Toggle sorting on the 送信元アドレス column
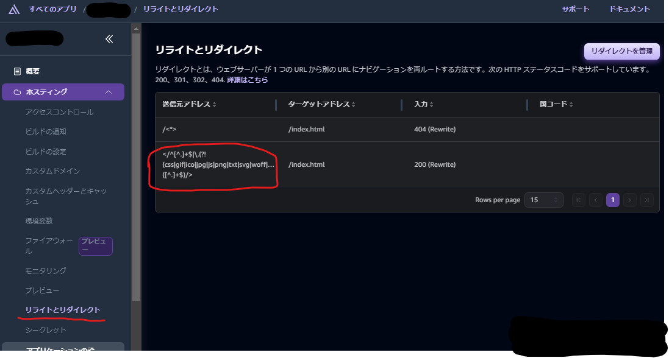This screenshot has width=669, height=358. click(213, 104)
